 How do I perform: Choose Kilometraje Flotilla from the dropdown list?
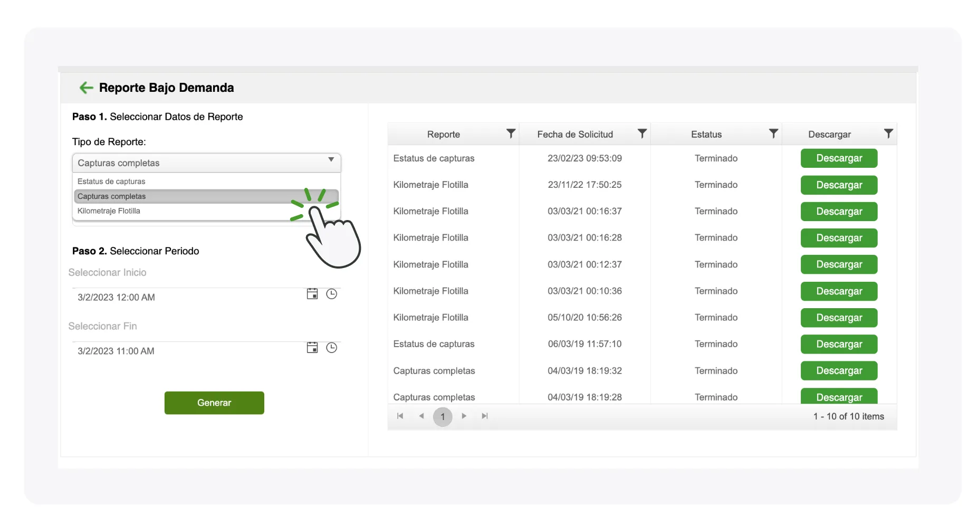coord(206,211)
